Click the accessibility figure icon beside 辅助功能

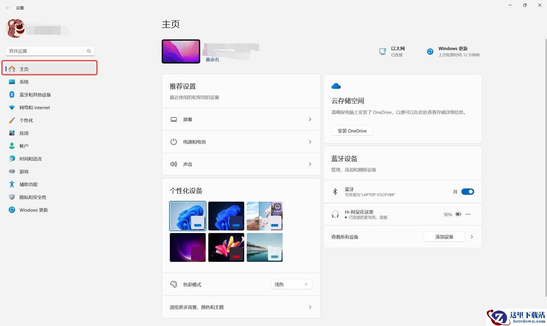[12, 184]
